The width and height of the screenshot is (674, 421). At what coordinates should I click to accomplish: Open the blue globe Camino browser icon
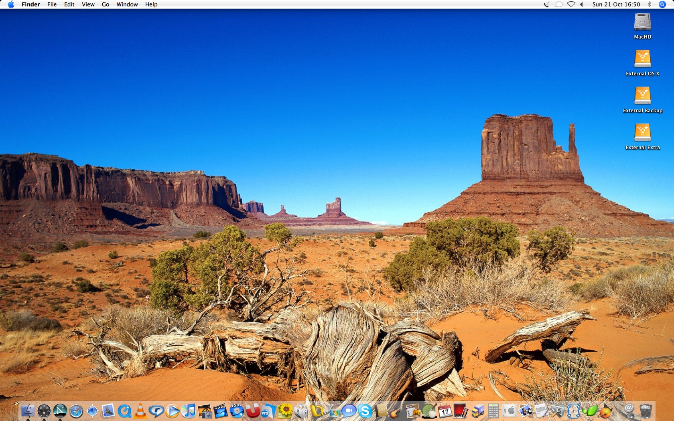point(92,411)
